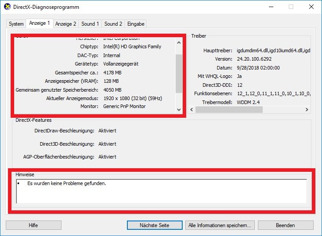Viewport: 322px width, 236px height.
Task: Click the Anzeigespeicher (VRAM) label
Action: (x=72, y=81)
